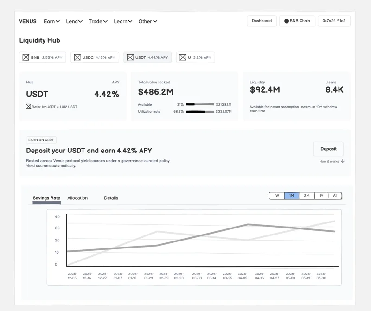Image resolution: width=371 pixels, height=311 pixels.
Task: Open the Earn dropdown menu
Action: (x=51, y=21)
